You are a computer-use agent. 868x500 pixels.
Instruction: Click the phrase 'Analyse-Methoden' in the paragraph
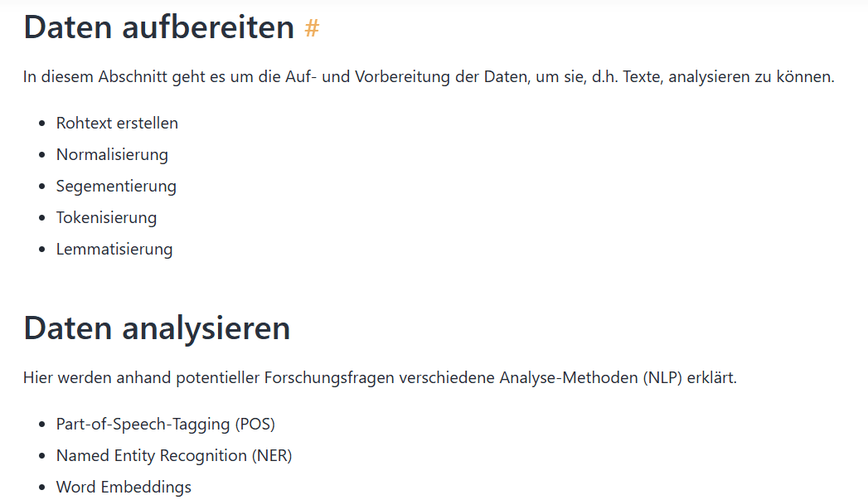tap(569, 377)
